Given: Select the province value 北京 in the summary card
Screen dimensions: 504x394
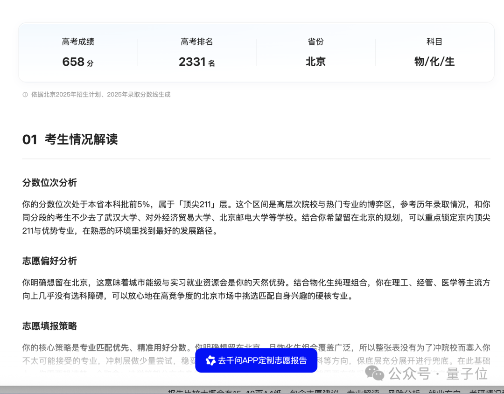Looking at the screenshot, I should [x=315, y=62].
